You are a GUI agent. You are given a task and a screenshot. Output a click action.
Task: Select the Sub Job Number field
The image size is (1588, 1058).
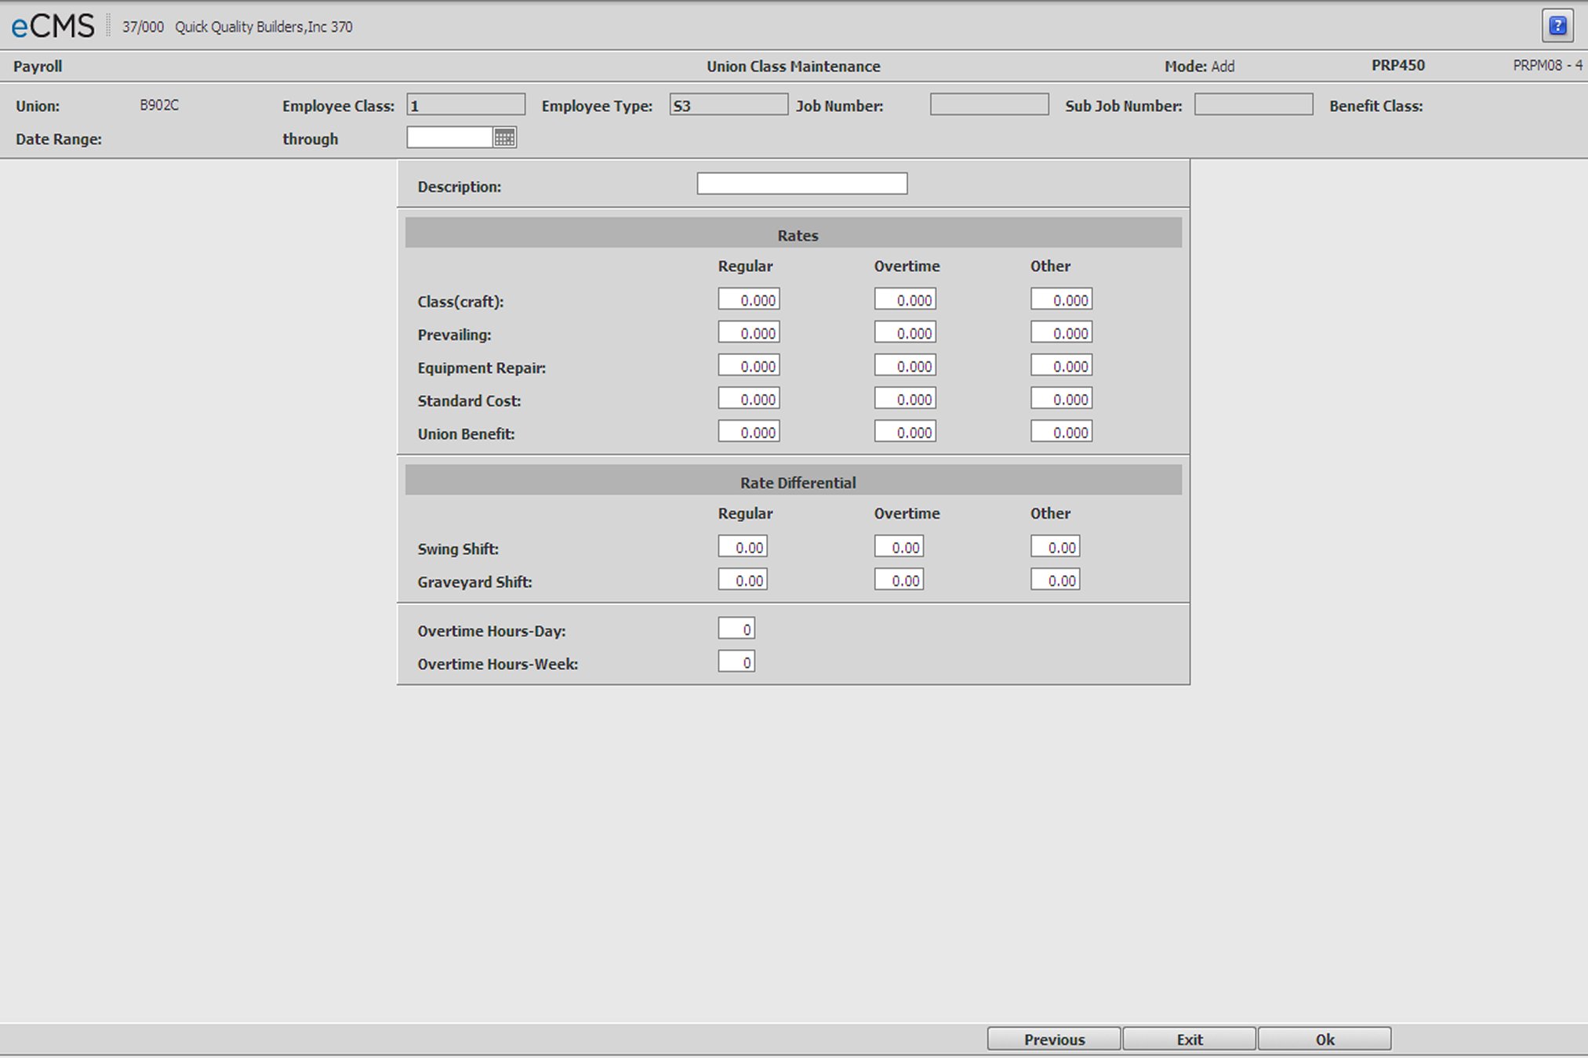click(1253, 105)
